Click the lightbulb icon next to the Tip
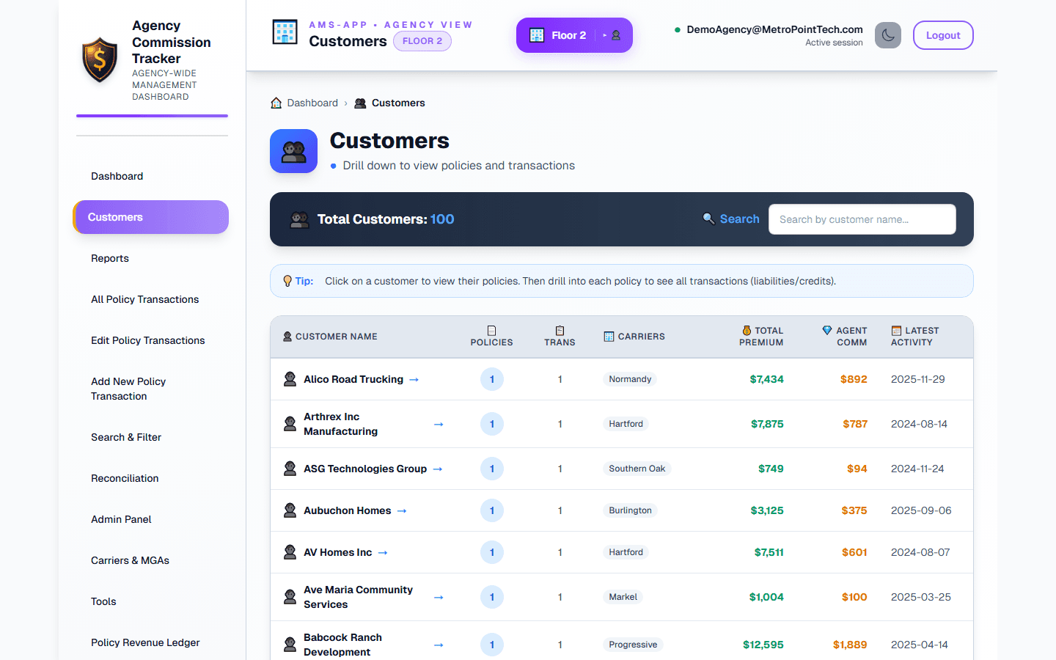1056x660 pixels. coord(287,281)
